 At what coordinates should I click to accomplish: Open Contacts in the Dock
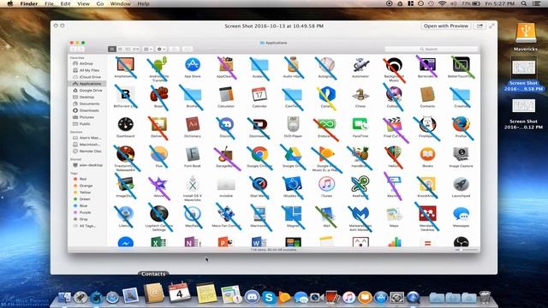[153, 293]
